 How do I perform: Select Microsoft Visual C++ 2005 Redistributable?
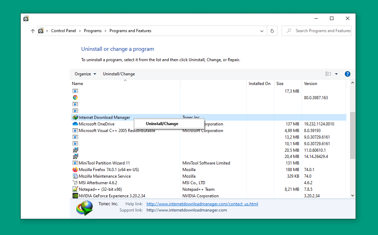117,130
